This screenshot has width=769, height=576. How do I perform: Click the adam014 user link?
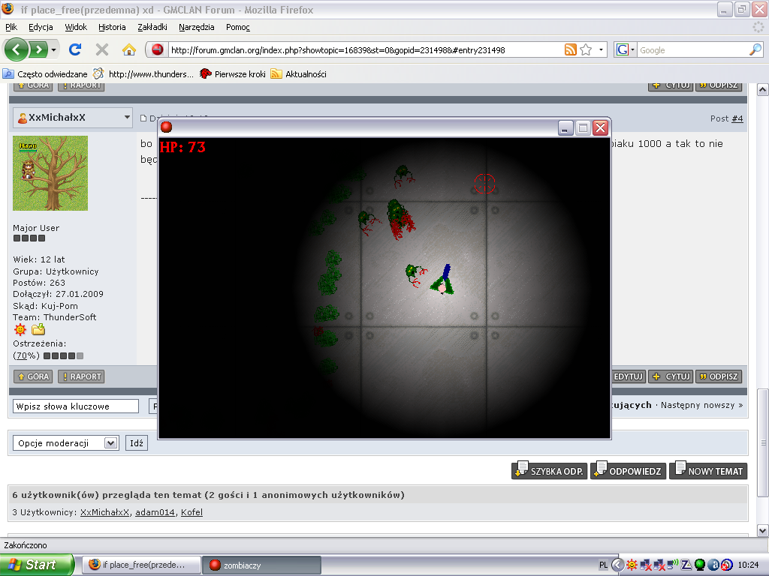(x=155, y=512)
